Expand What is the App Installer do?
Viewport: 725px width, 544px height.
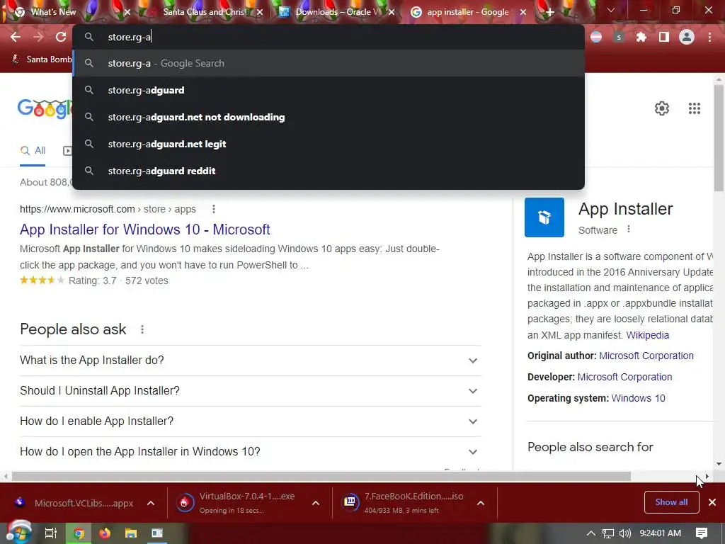(250, 361)
